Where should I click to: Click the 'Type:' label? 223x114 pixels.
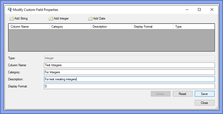coord(12,58)
